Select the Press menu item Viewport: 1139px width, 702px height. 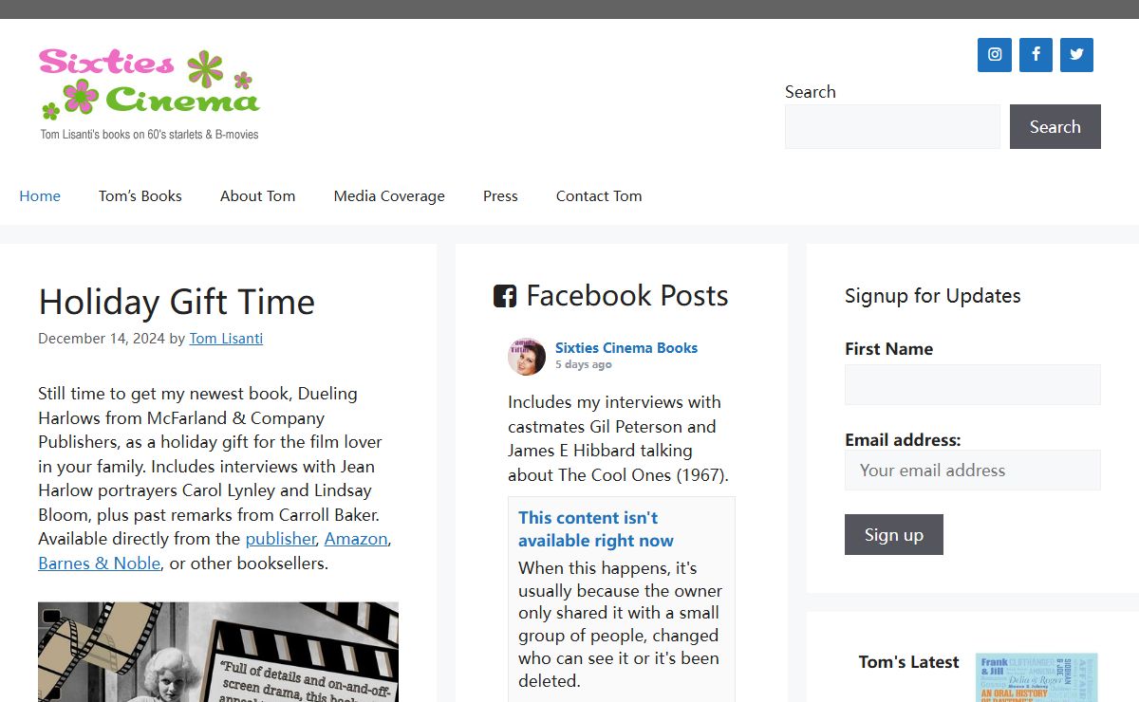tap(500, 195)
